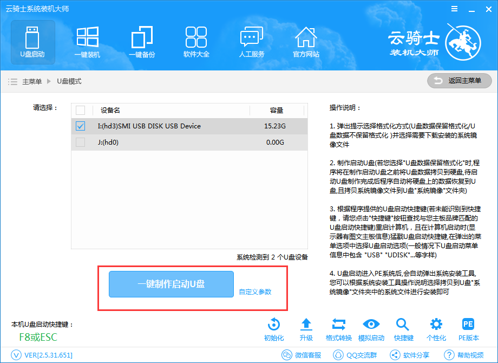
Task: Open the U盘启动 tab
Action: tap(32, 42)
